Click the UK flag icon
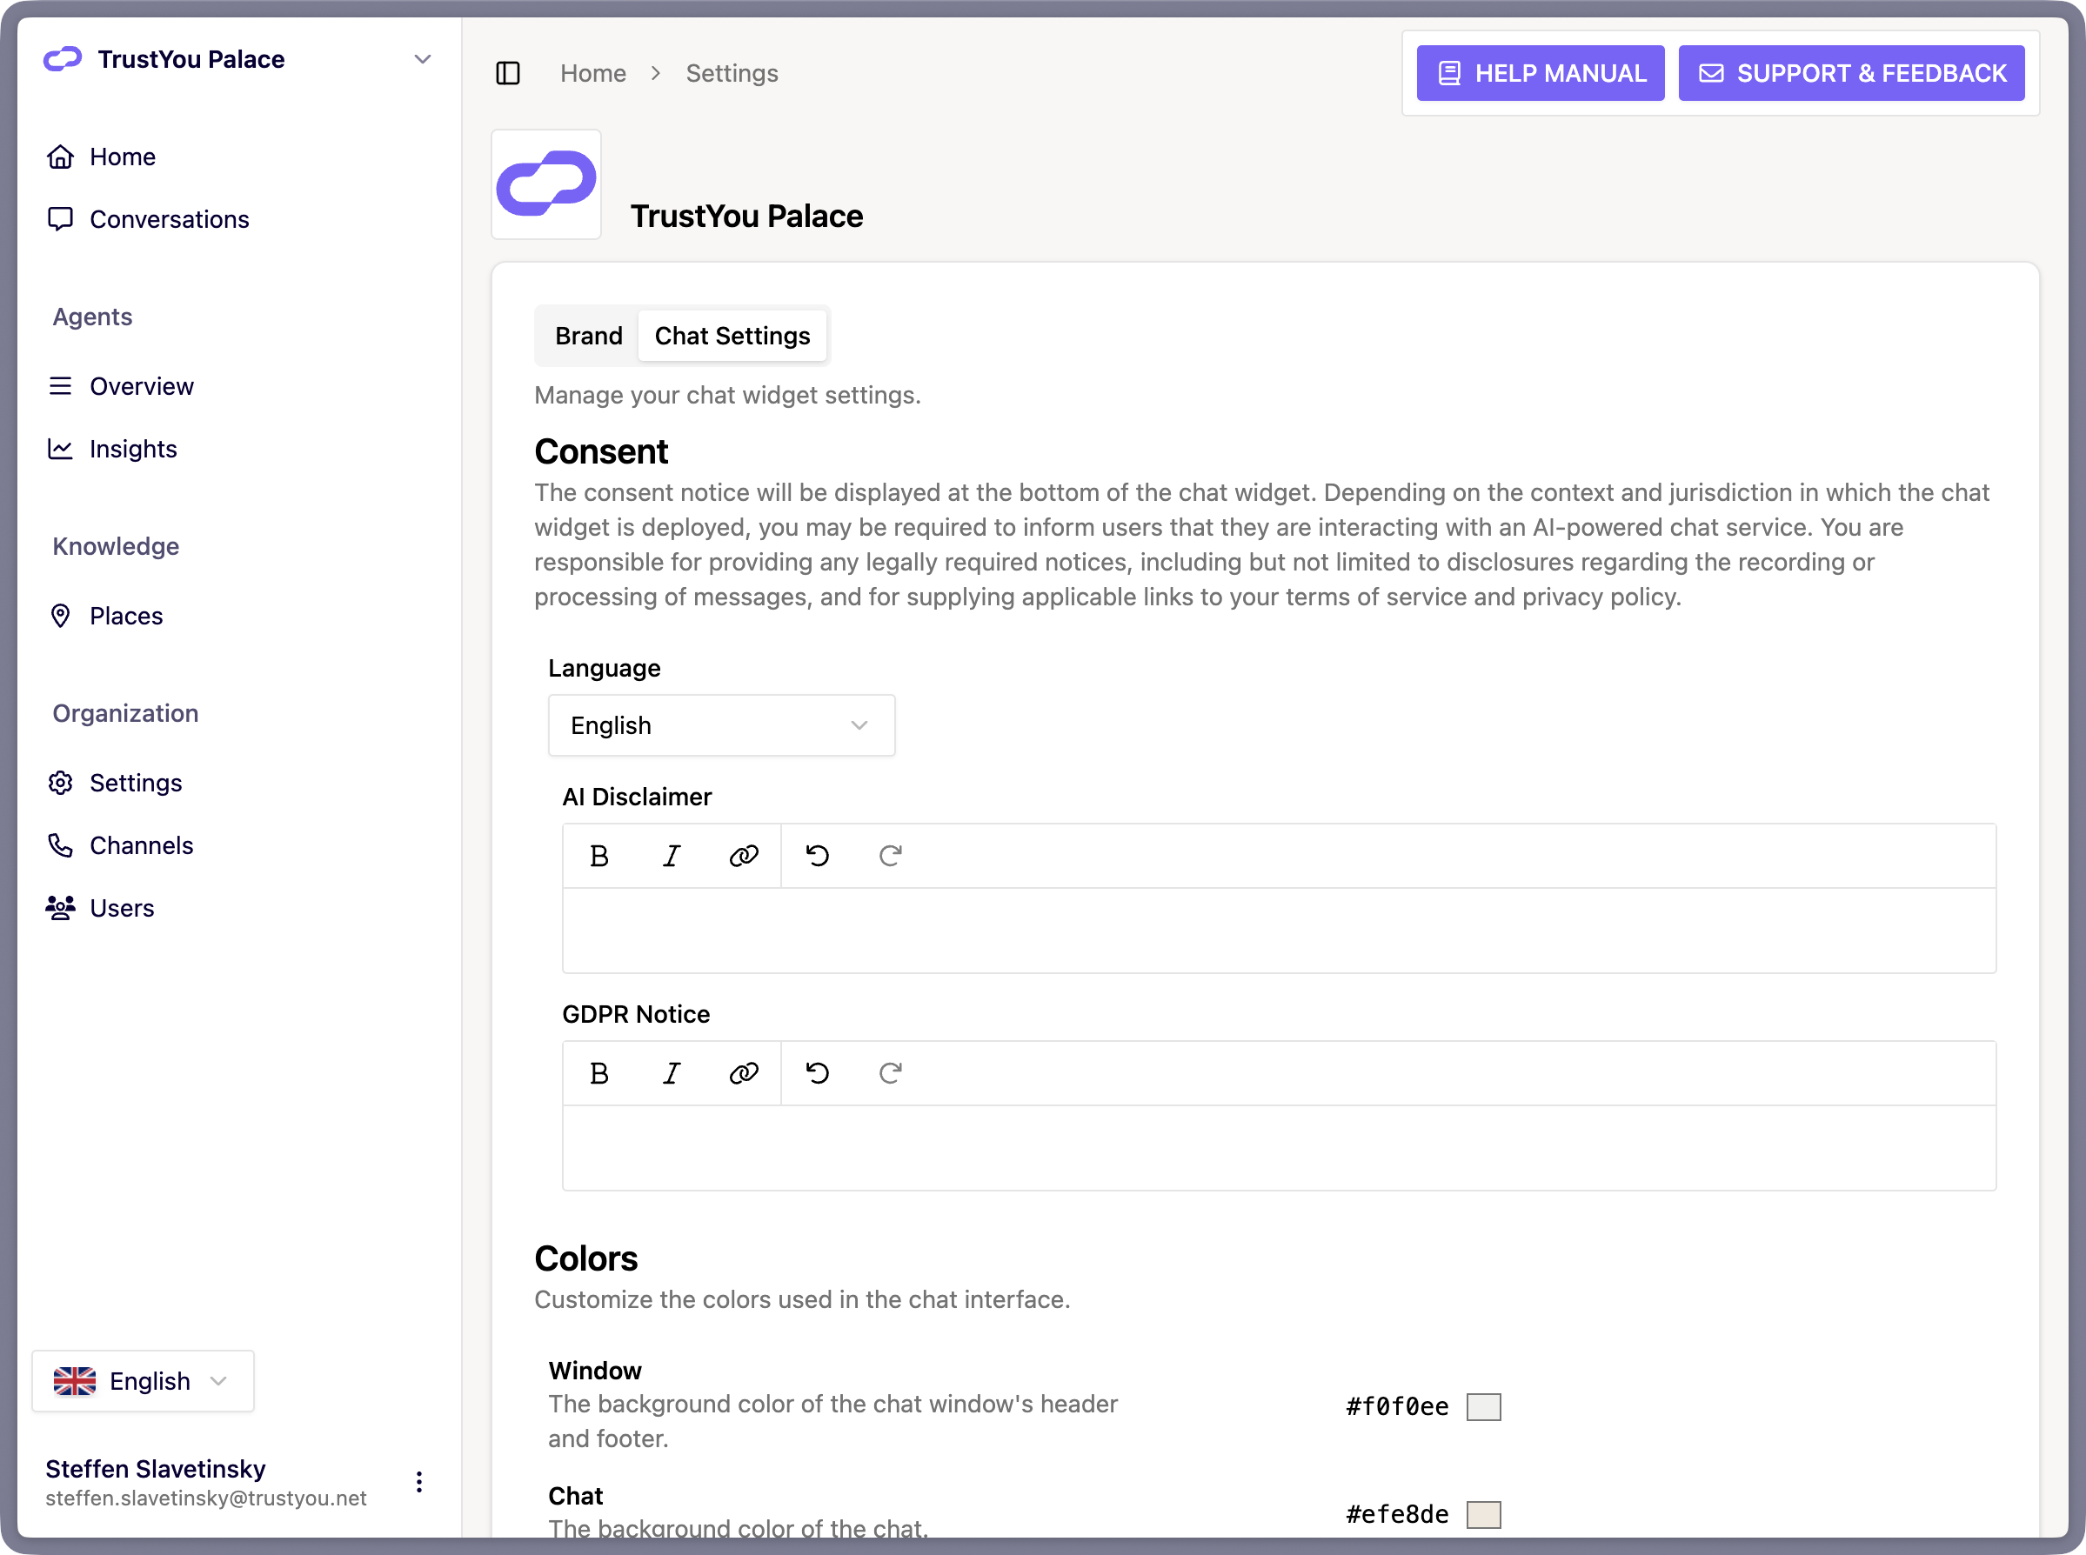Image resolution: width=2086 pixels, height=1555 pixels. [x=74, y=1381]
